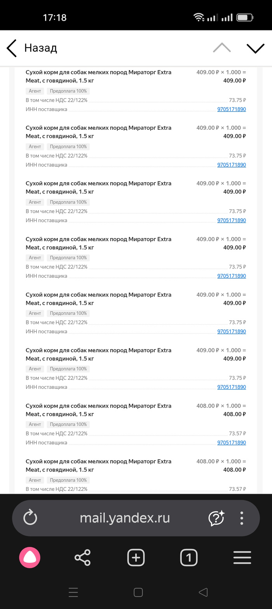
Task: Tap the share icon in browser bar
Action: [82, 558]
